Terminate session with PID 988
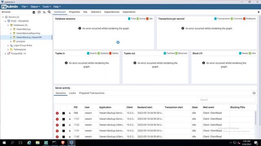The width and height of the screenshot is (261, 146). click(57, 113)
